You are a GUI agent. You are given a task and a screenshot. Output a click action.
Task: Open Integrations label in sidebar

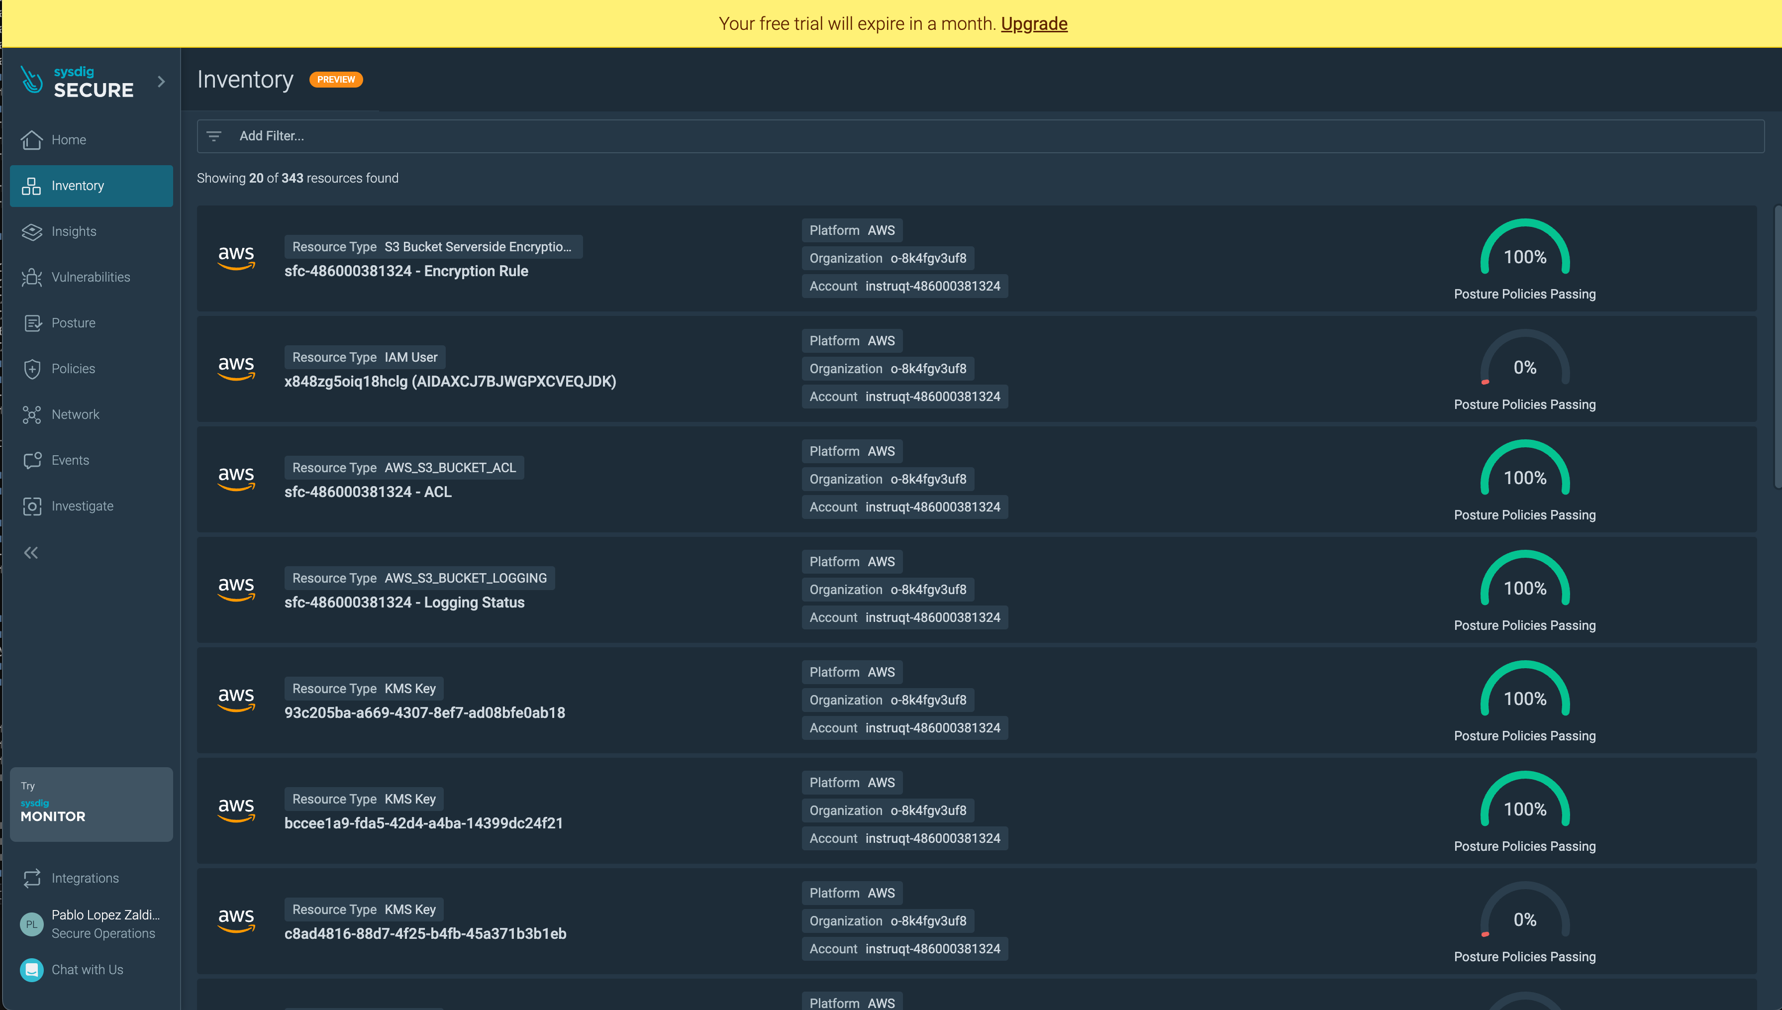point(85,878)
